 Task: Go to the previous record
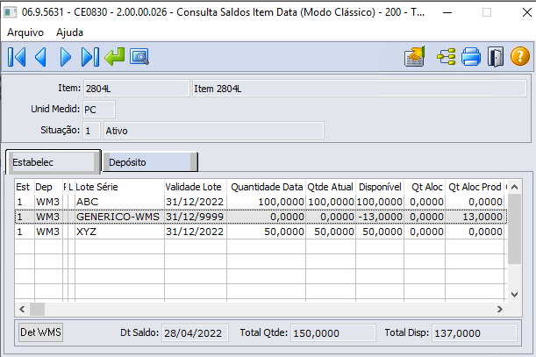pos(41,57)
